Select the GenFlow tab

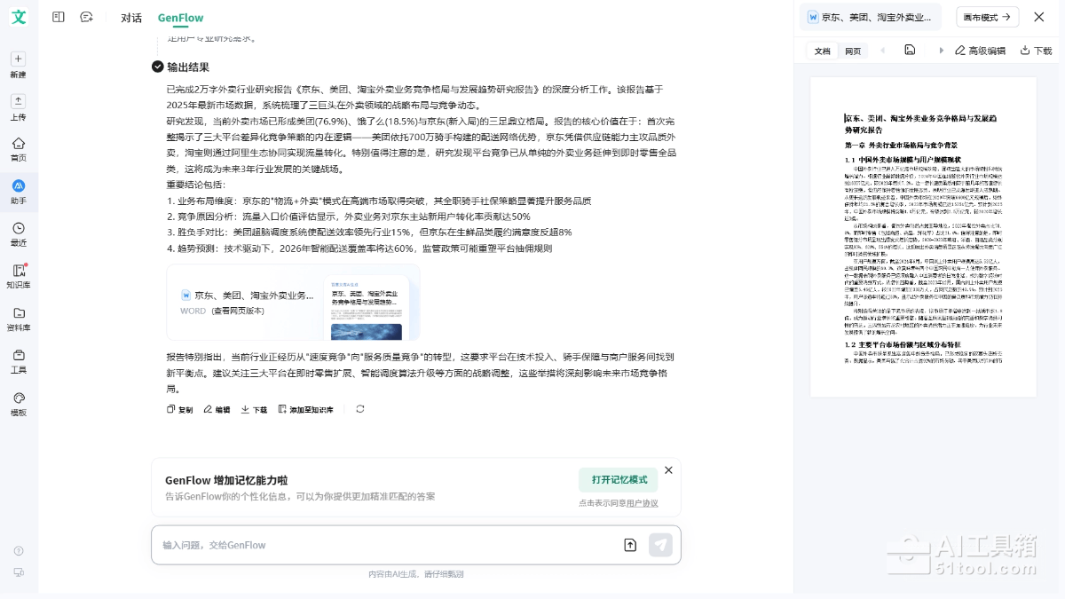click(180, 18)
